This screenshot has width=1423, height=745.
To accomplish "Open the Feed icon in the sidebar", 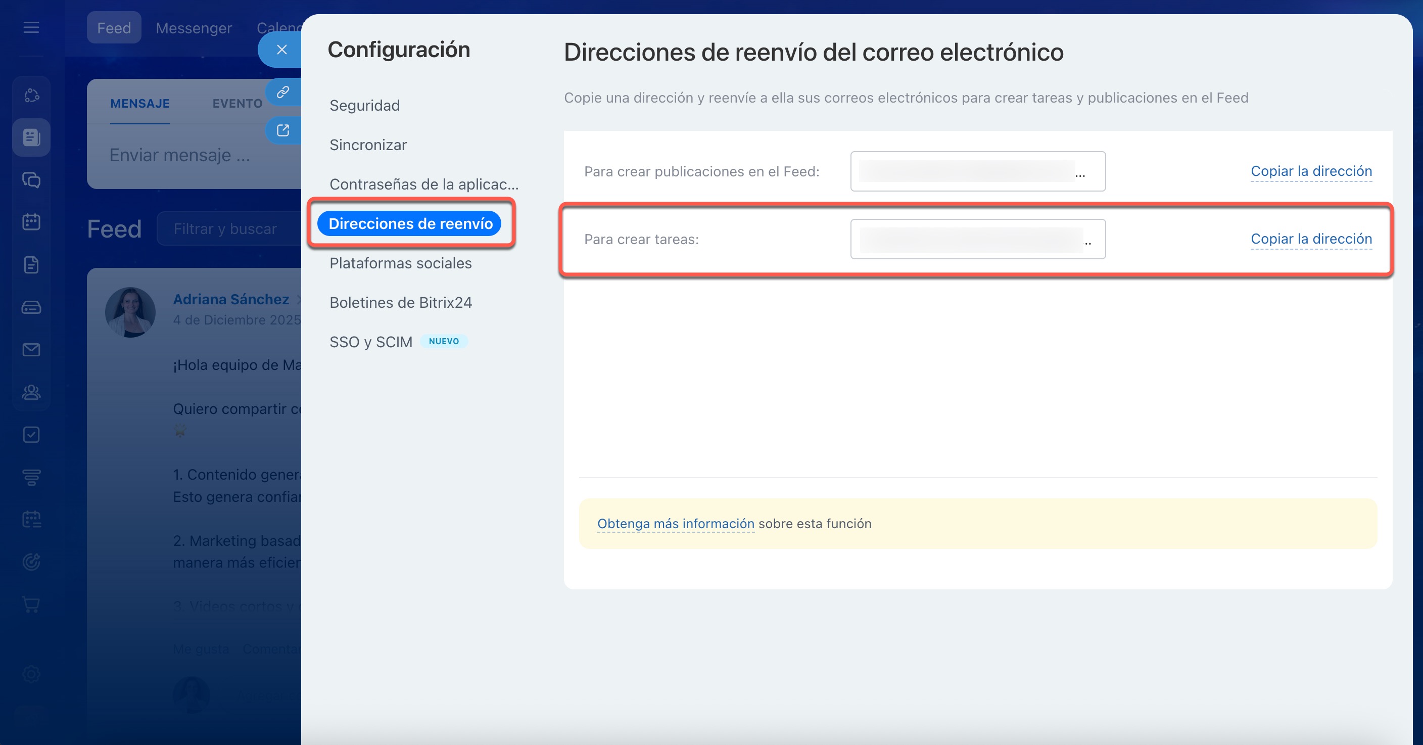I will tap(31, 137).
